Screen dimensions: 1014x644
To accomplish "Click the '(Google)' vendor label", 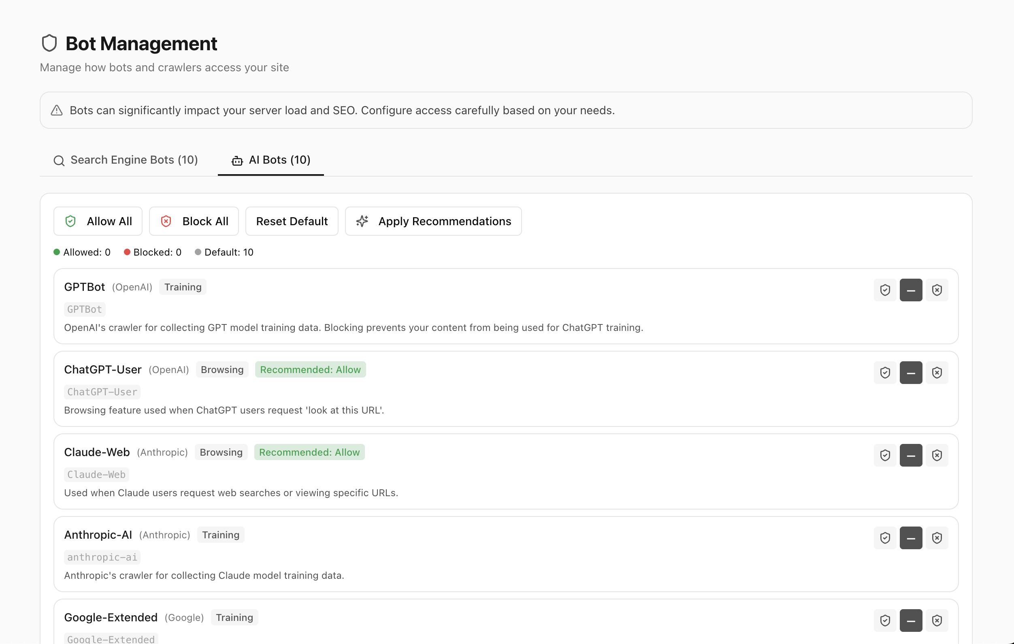I will 184,617.
